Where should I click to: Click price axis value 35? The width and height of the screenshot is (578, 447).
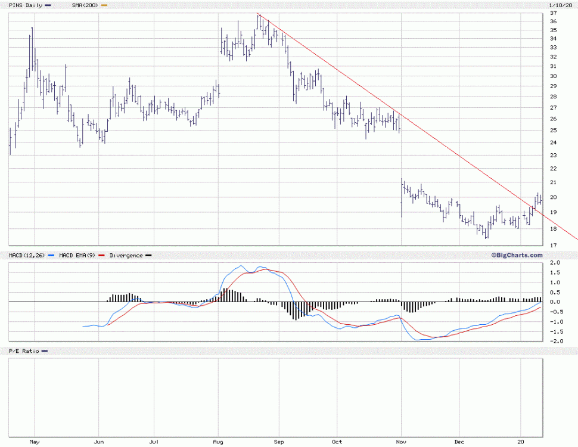(554, 30)
